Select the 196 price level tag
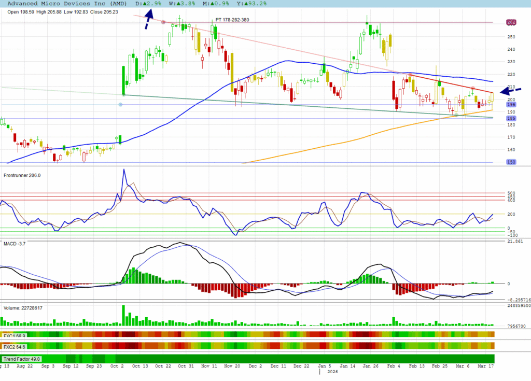531x381 pixels. coord(511,105)
